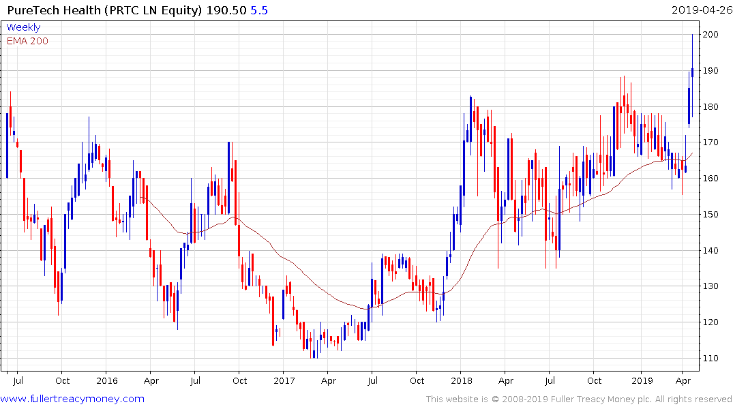Click the 150 price axis label
The width and height of the screenshot is (733, 409).
(710, 215)
